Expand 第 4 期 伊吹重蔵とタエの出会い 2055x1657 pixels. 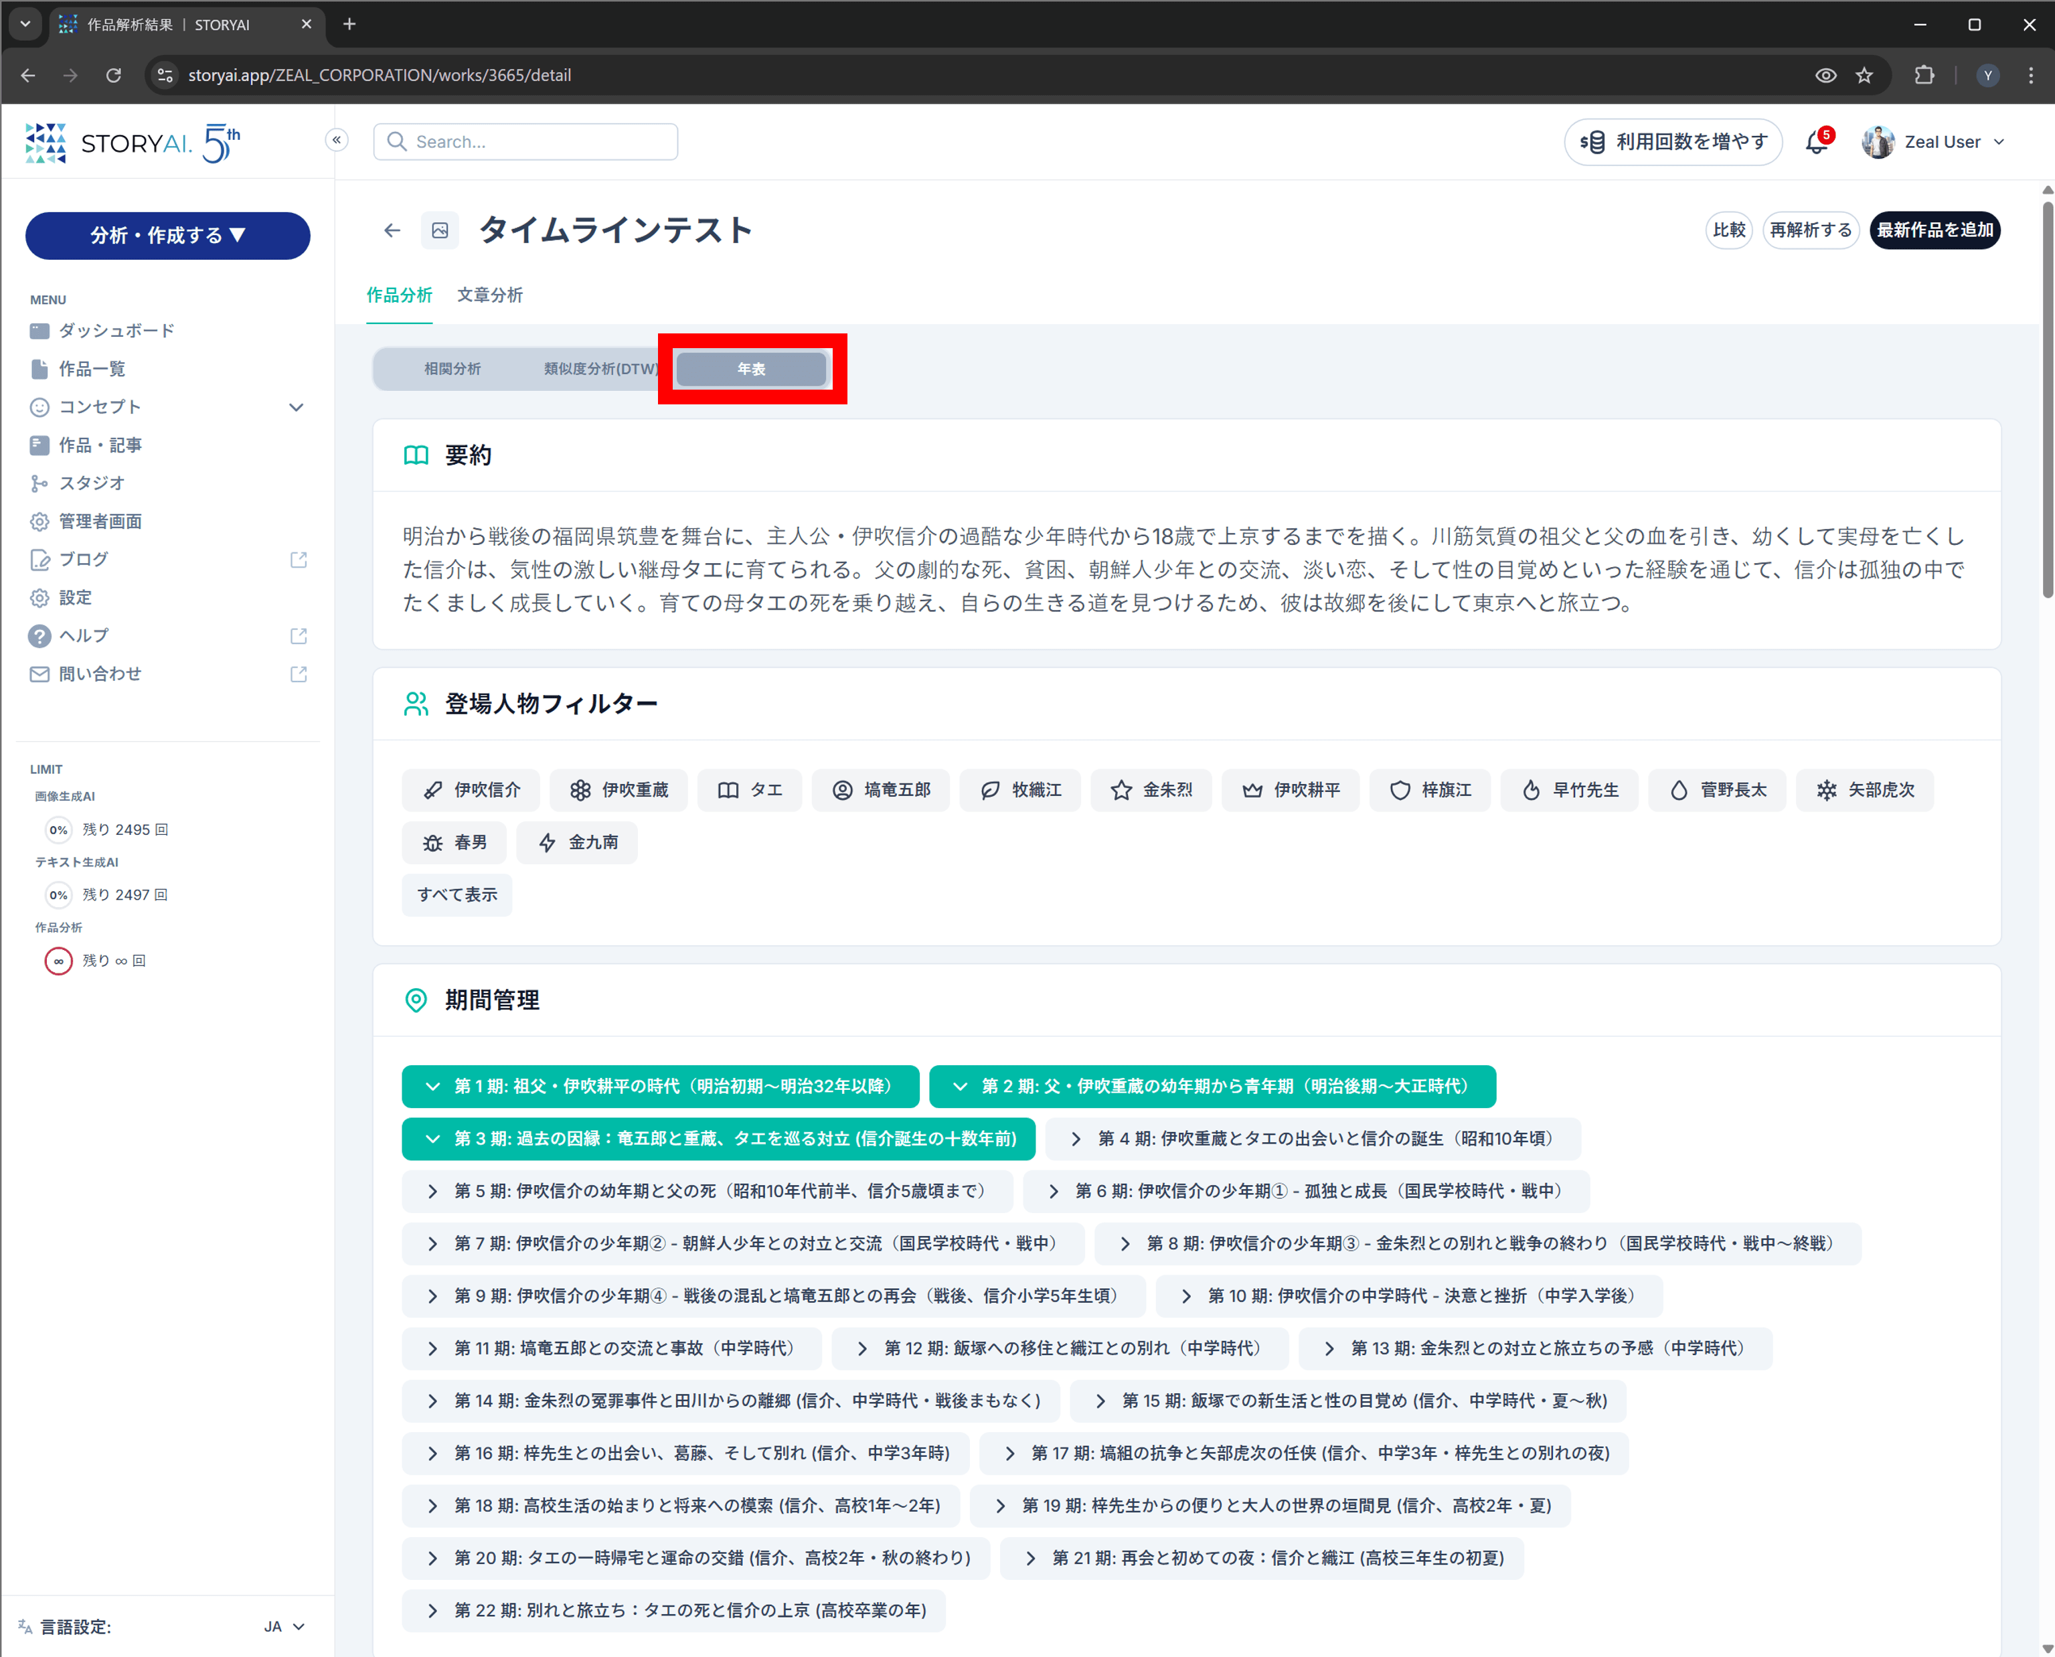coord(1313,1139)
